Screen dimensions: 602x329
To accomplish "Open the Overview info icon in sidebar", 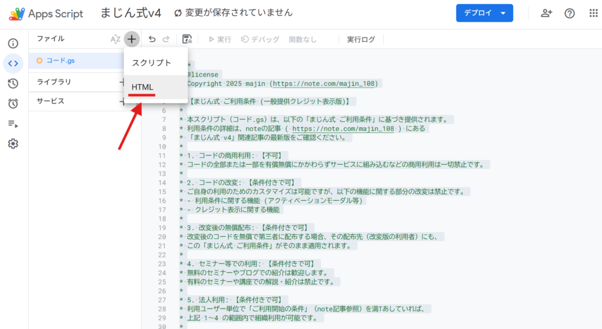I will coord(13,44).
